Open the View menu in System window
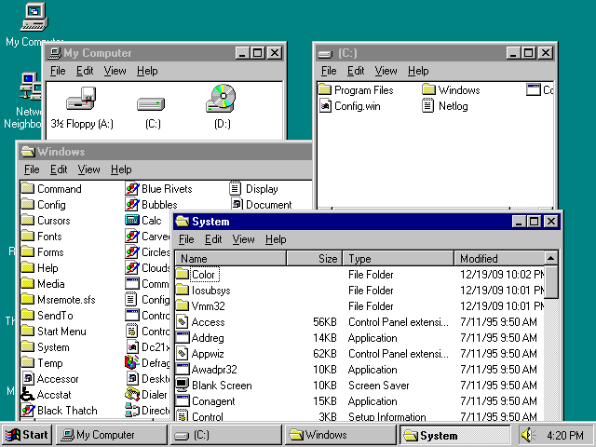This screenshot has width=596, height=447. [x=243, y=239]
